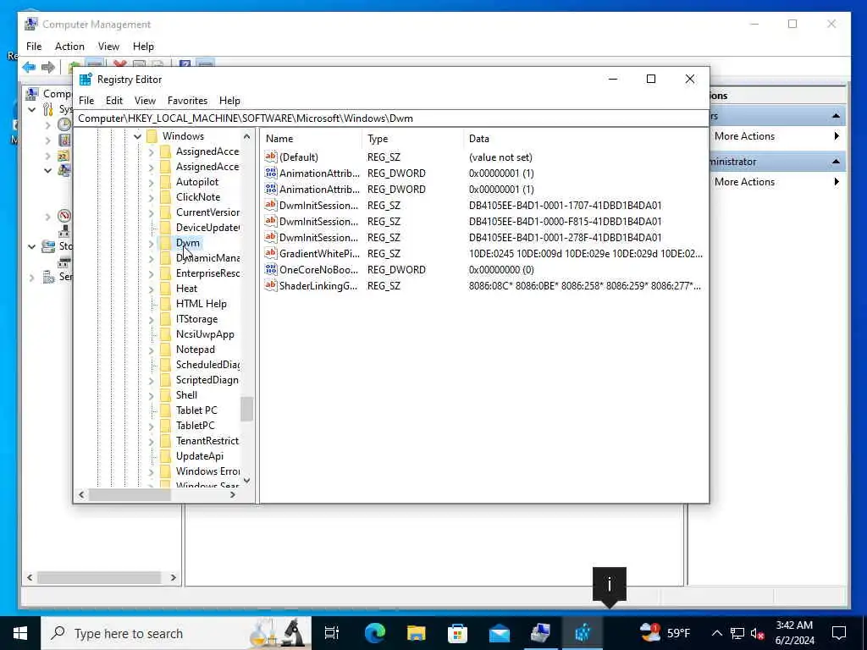Expand the Dwm registry key
Image resolution: width=867 pixels, height=650 pixels.
point(151,243)
